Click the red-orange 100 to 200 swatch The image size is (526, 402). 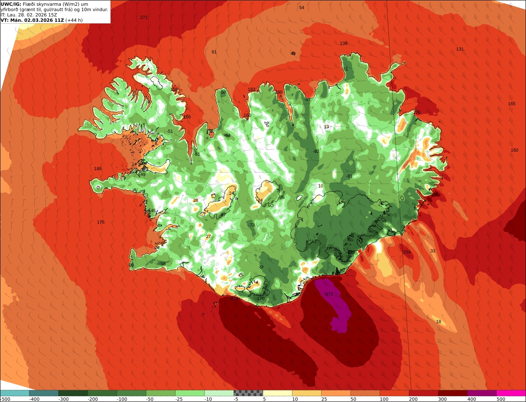pyautogui.click(x=394, y=393)
